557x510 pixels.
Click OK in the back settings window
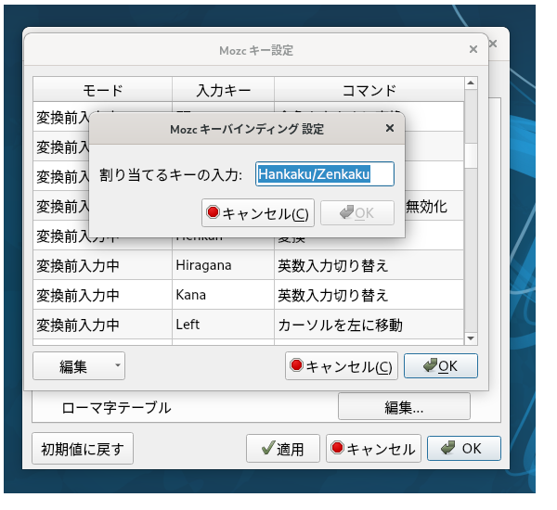(x=464, y=449)
